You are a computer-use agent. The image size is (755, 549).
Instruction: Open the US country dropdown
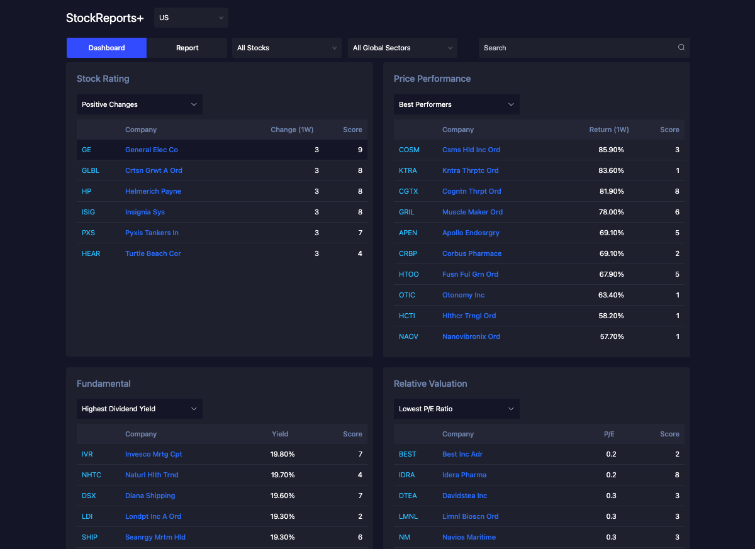[x=191, y=18]
